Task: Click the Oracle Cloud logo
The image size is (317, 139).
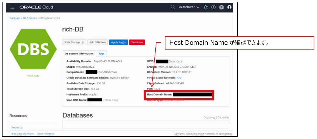Action: point(36,7)
